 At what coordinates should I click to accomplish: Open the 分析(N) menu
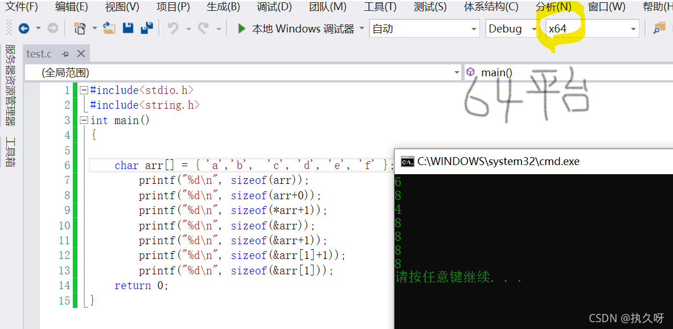click(553, 6)
